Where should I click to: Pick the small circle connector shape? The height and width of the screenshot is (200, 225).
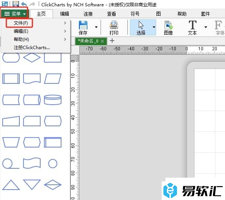pyautogui.click(x=53, y=164)
